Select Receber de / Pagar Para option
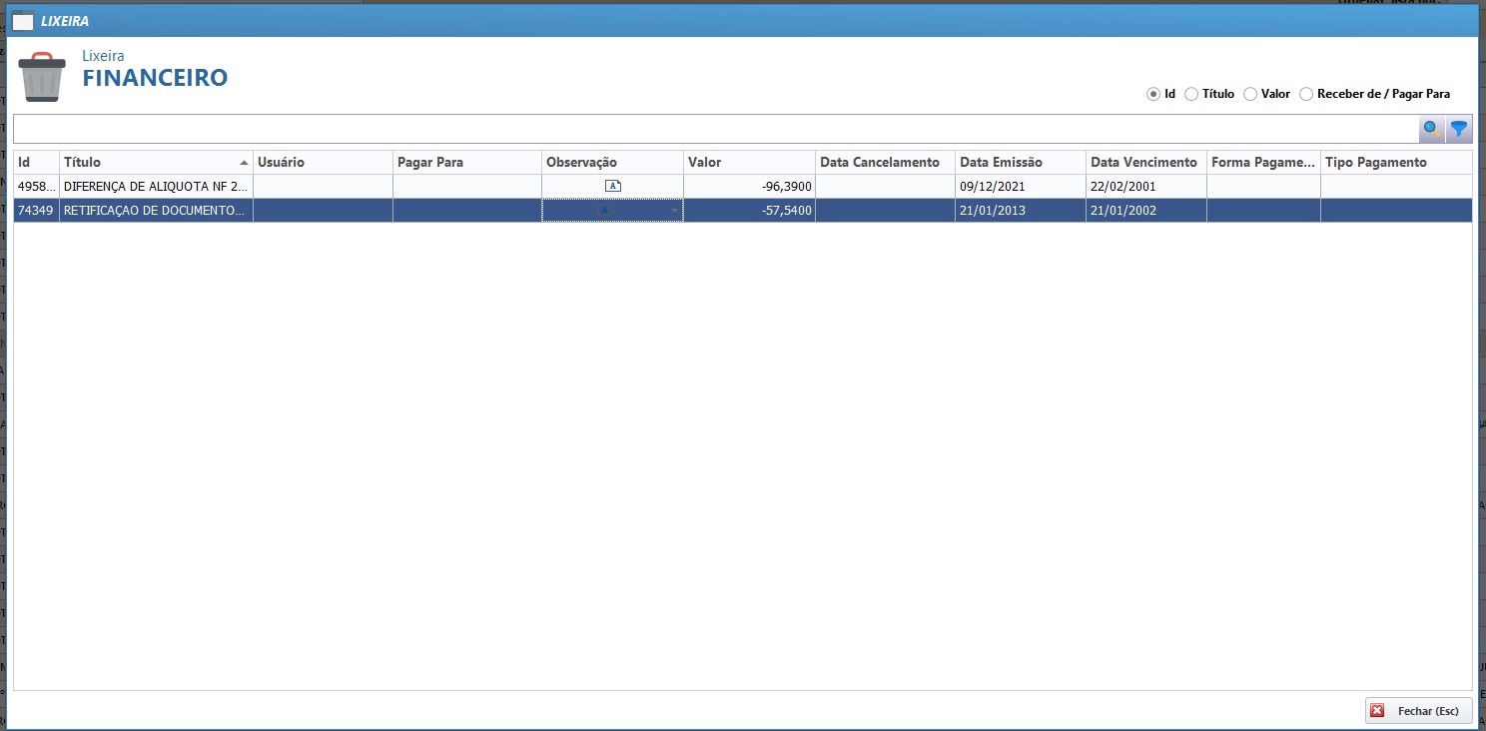The image size is (1486, 731). 1306,94
